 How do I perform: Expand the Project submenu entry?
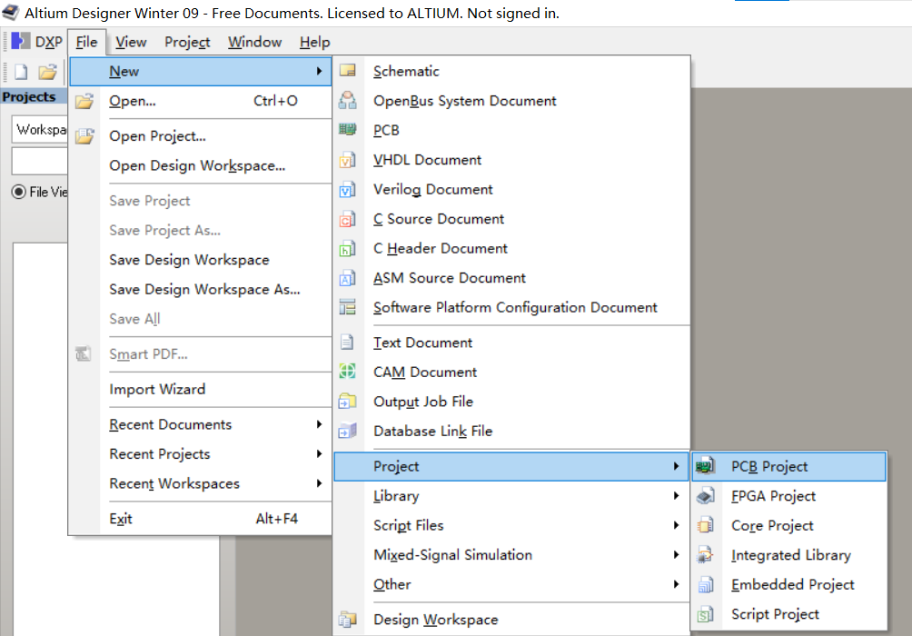coord(511,466)
